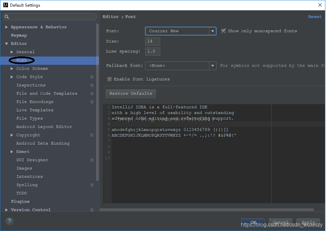The image size is (326, 231).
Task: Collapse the Editor tree node
Action: point(6,44)
